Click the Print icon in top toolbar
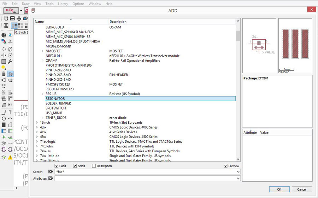This screenshot has height=198, width=318. click(x=19, y=18)
